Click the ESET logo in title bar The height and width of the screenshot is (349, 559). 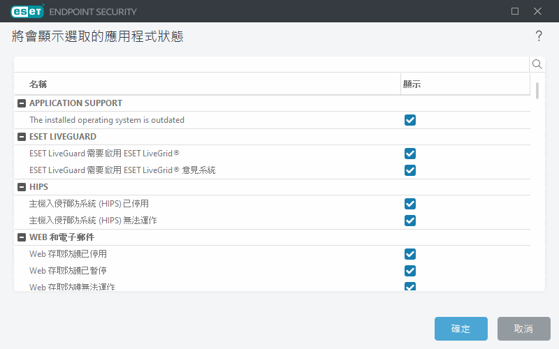coord(28,11)
